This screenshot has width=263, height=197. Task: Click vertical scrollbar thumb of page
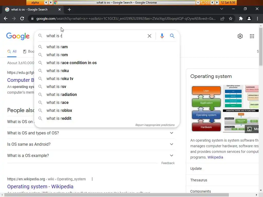pyautogui.click(x=261, y=47)
